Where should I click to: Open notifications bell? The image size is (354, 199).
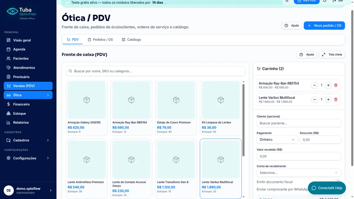coord(325,1)
